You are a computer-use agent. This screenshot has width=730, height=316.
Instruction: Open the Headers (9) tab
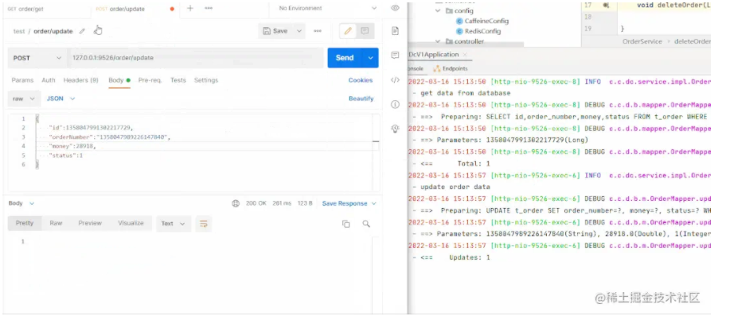(81, 80)
